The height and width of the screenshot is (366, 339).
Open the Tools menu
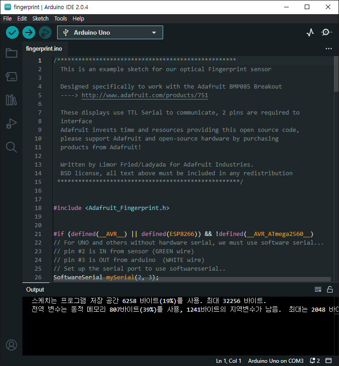tap(60, 18)
